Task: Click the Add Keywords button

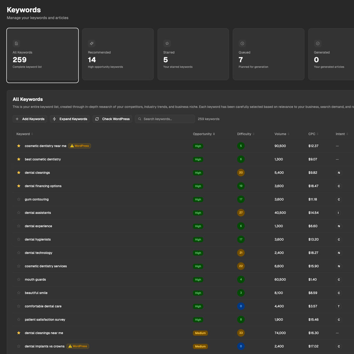Action: click(30, 119)
